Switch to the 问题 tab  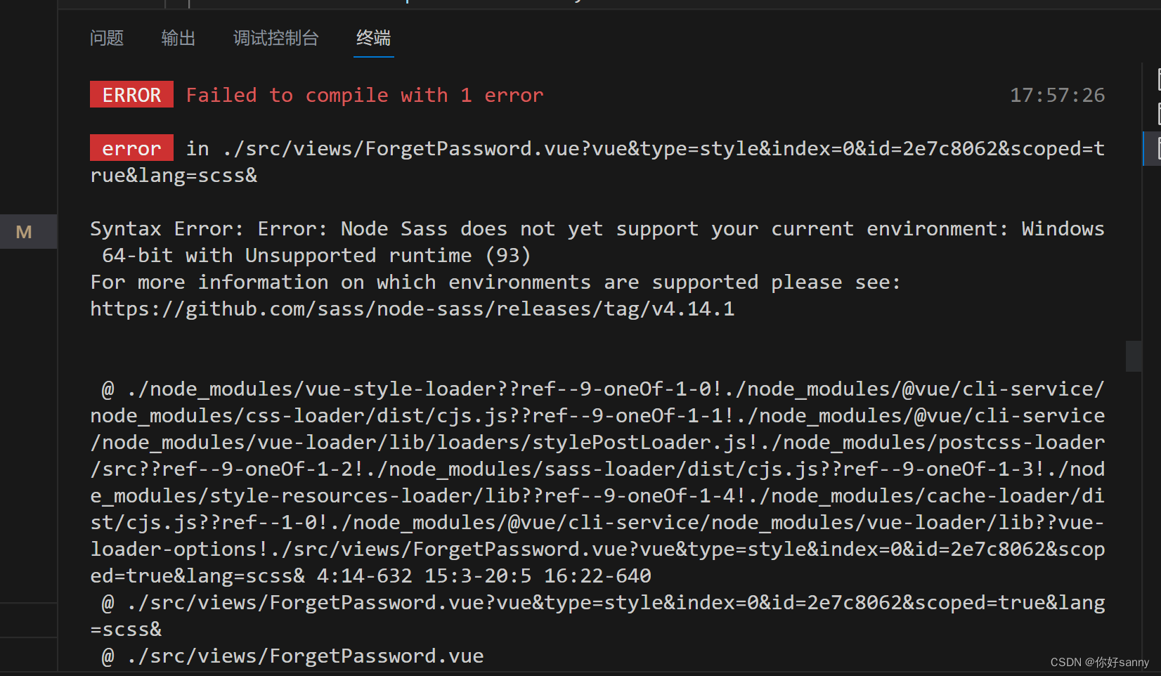tap(106, 38)
